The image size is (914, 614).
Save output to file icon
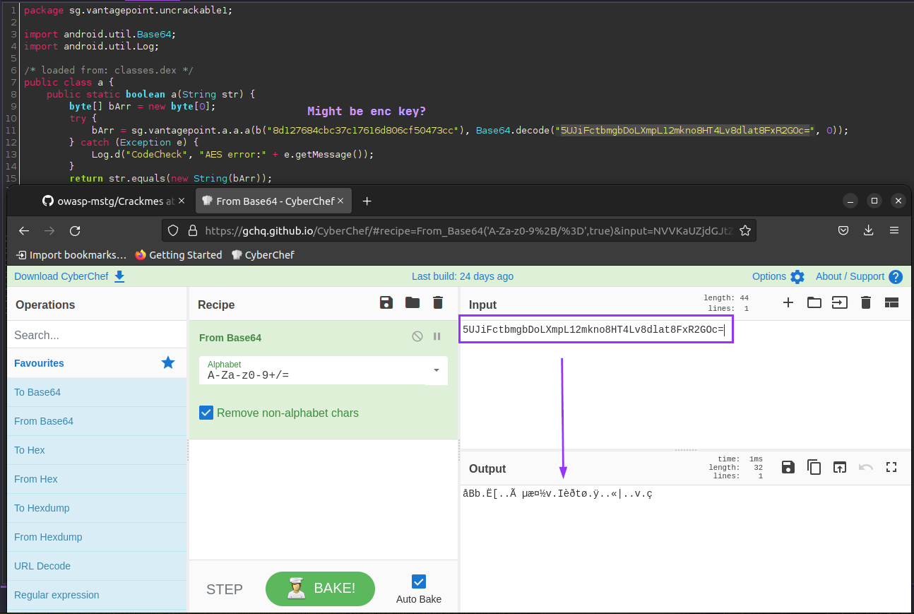(x=788, y=467)
